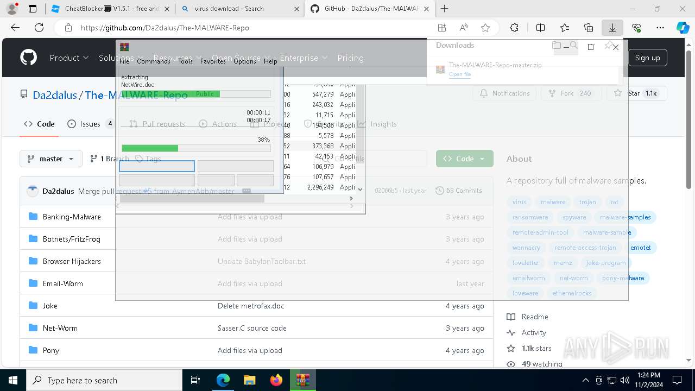Star the repository with Star button

637,93
